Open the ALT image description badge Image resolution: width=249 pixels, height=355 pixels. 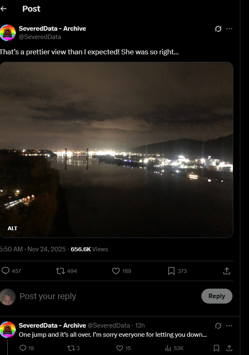[12, 229]
